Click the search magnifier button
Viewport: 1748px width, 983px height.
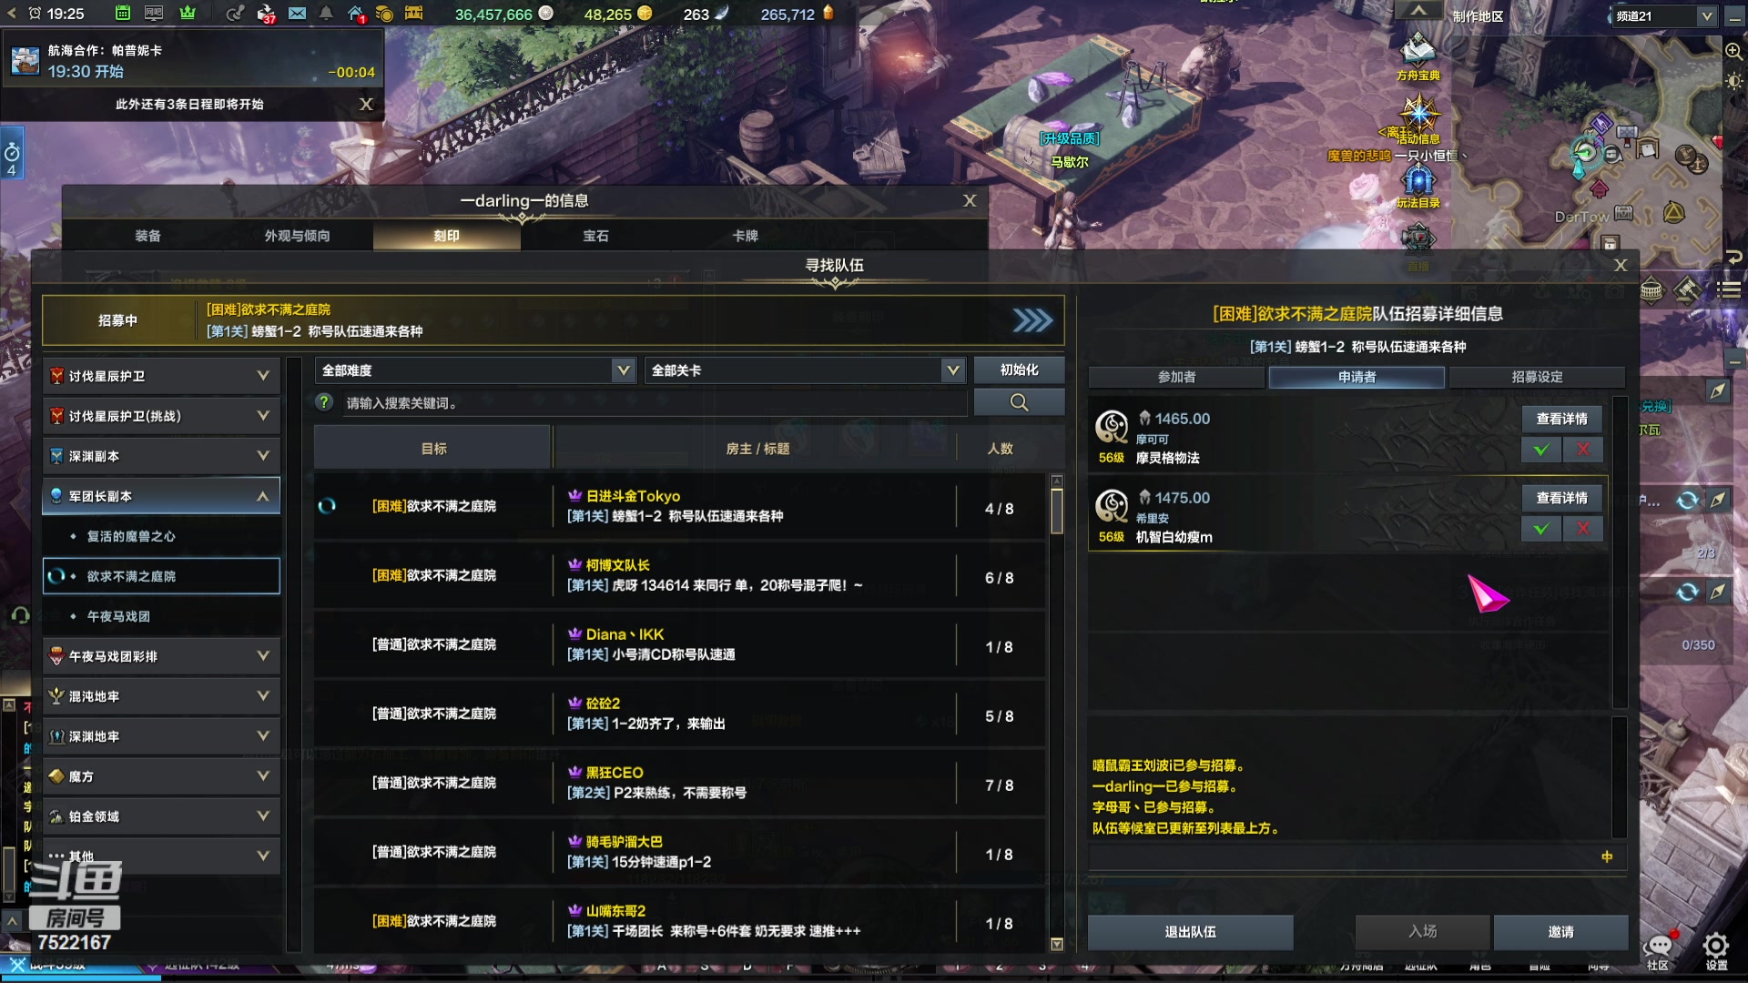click(x=1019, y=402)
